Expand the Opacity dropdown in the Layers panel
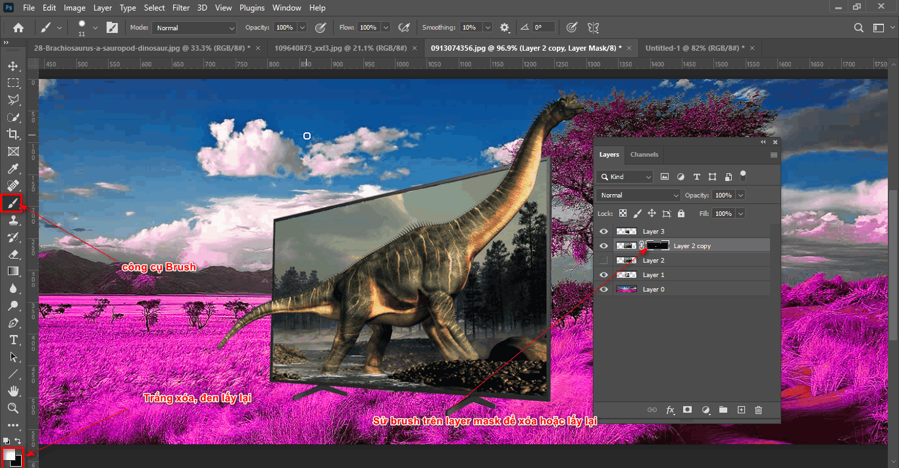 [x=741, y=195]
